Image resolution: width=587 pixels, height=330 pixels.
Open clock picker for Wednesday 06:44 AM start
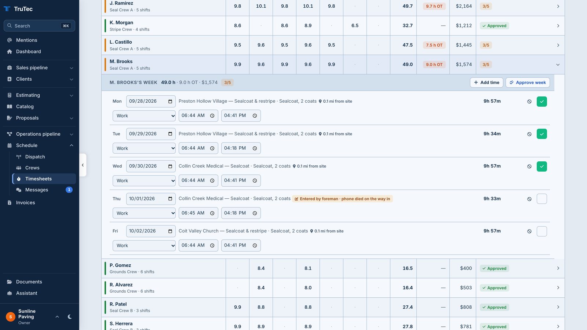click(212, 181)
